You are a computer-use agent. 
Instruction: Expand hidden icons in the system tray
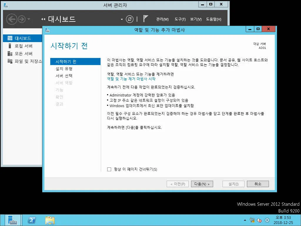(x=245, y=220)
